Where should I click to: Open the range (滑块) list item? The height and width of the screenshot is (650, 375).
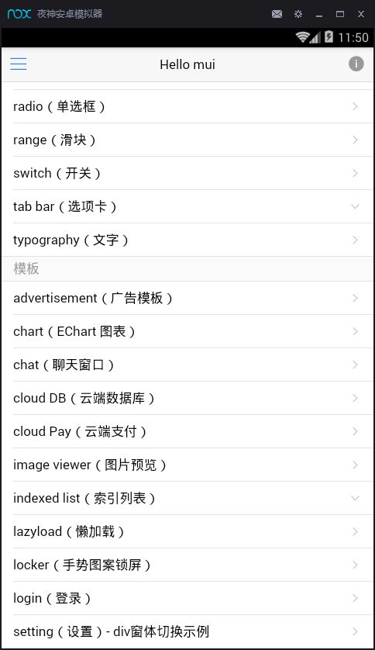pos(187,140)
